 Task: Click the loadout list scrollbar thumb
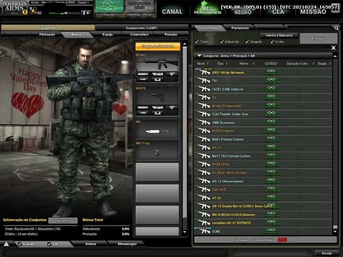coord(185,133)
